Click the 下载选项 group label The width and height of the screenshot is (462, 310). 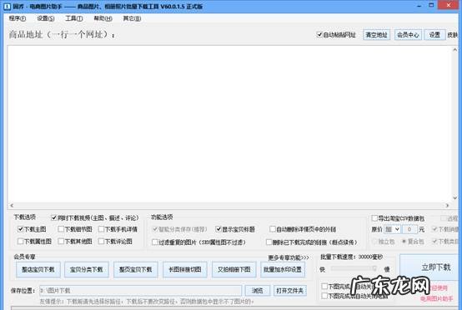point(25,217)
